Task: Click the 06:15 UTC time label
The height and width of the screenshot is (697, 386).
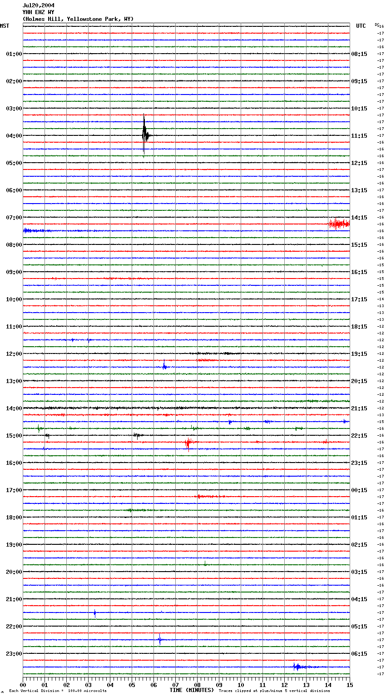Action: 359,654
